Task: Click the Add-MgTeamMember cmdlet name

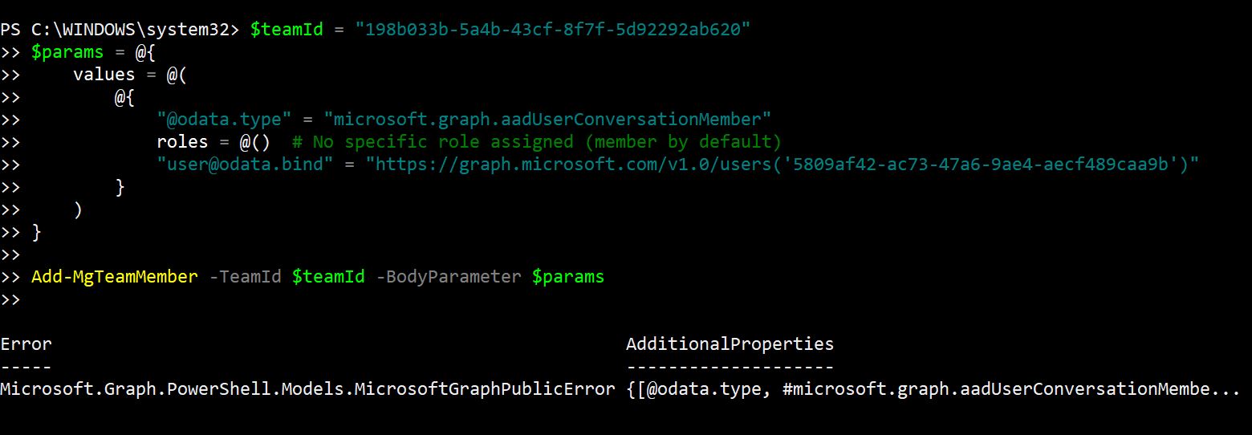Action: (x=115, y=277)
